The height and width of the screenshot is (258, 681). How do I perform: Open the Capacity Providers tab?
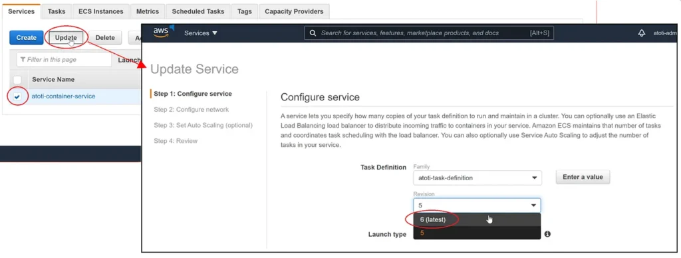[294, 12]
